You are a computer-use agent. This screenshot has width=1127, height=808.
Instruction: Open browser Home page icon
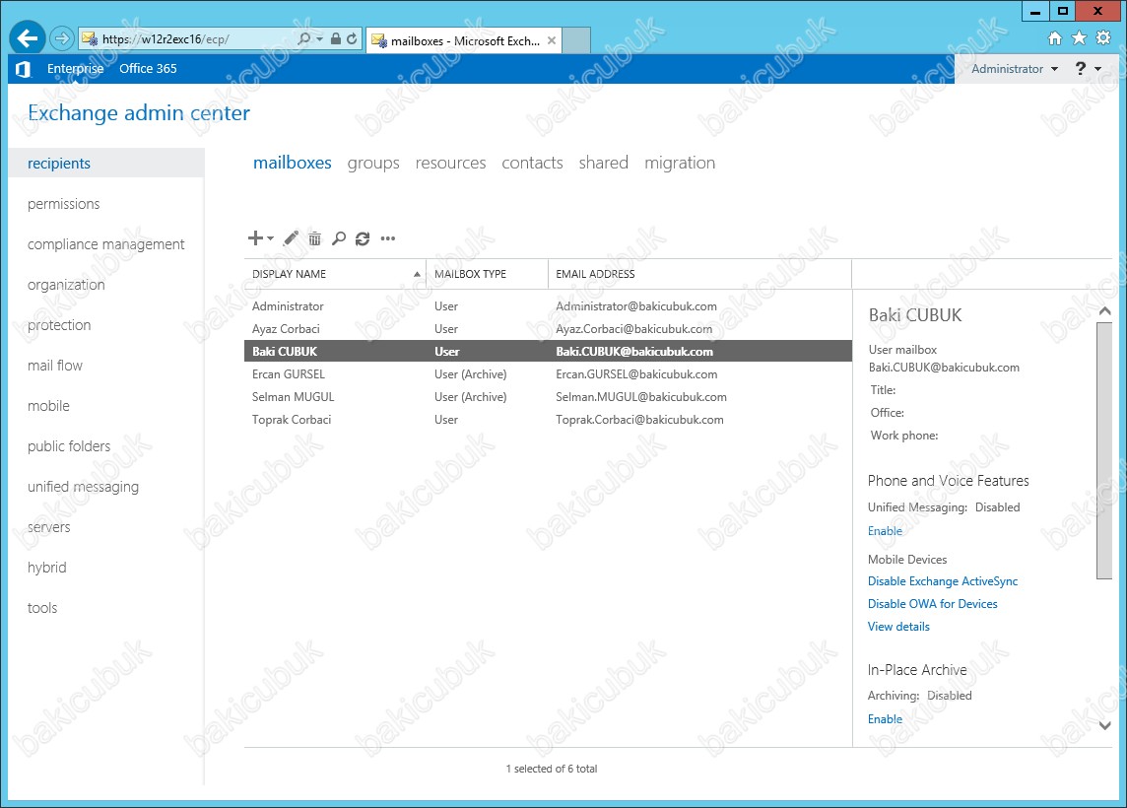point(1054,38)
